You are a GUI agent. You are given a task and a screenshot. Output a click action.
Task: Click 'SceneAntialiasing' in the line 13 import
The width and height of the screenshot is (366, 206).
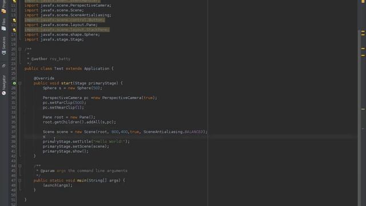(x=90, y=15)
